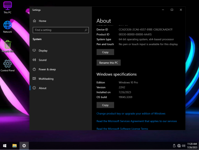Viewport: 199px width, 150px height.
Task: Open the Start menu
Action: (x=5, y=146)
